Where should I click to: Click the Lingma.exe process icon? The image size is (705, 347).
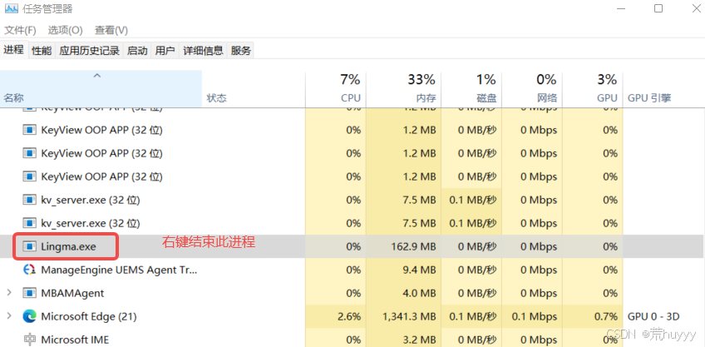pos(29,246)
